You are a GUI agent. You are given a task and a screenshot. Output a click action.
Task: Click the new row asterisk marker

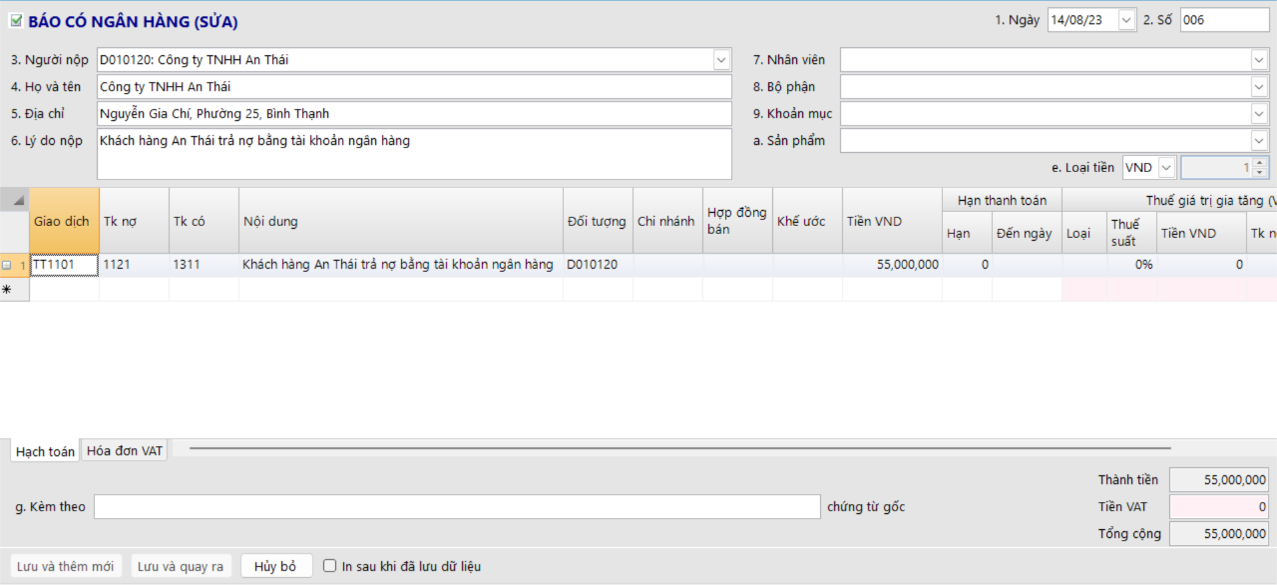[x=7, y=290]
